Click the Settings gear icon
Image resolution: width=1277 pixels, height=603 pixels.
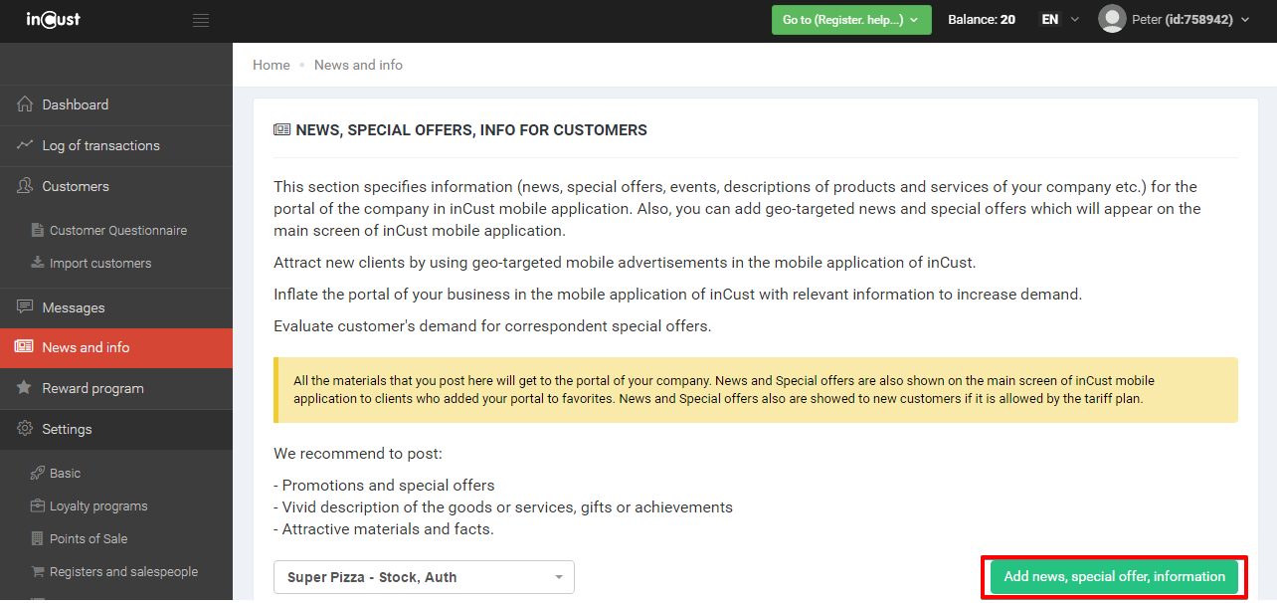25,429
